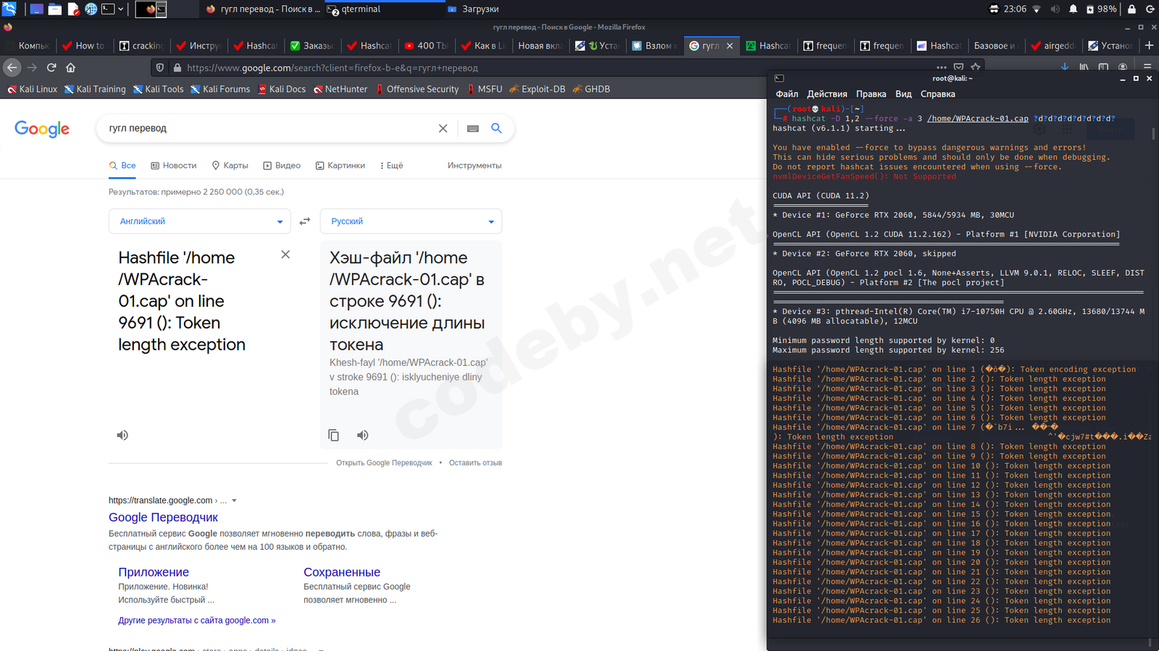Expand the terminal launcher dropdown arrow
The image size is (1159, 651).
point(121,9)
